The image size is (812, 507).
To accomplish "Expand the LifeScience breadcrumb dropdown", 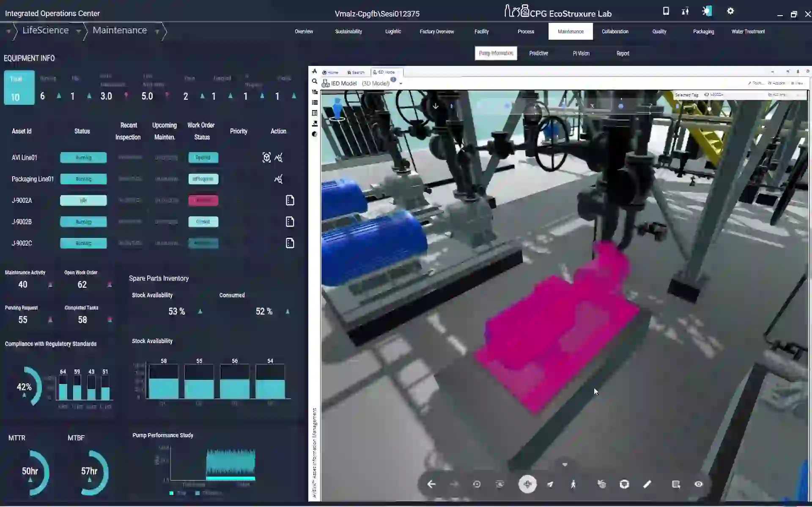I will [x=78, y=31].
